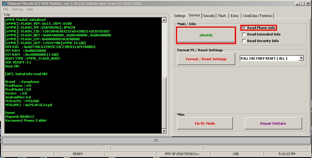Open the Flash tab
The image size is (312, 158).
pos(222,16)
